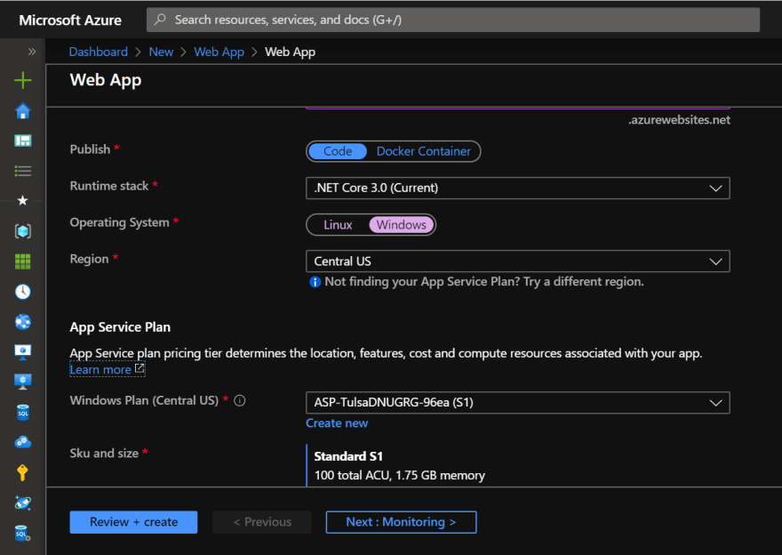Image resolution: width=782 pixels, height=555 pixels.
Task: Click 'Not finding your App Service Plan?' hint
Action: 483,282
